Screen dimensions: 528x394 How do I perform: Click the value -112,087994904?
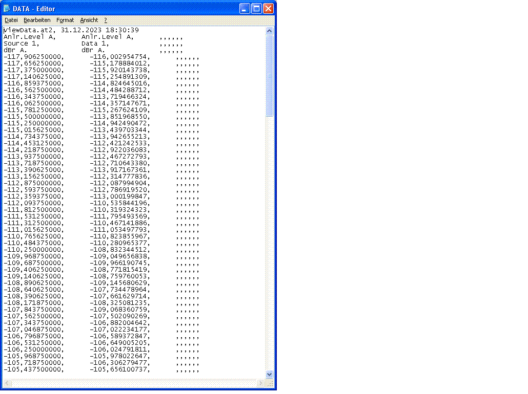point(119,183)
